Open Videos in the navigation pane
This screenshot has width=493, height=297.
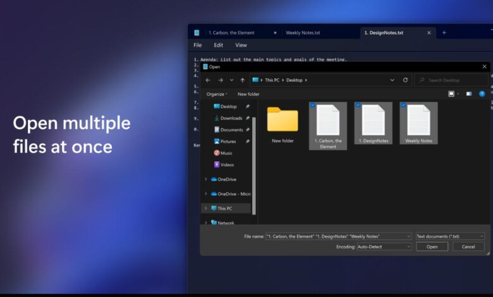(x=227, y=165)
